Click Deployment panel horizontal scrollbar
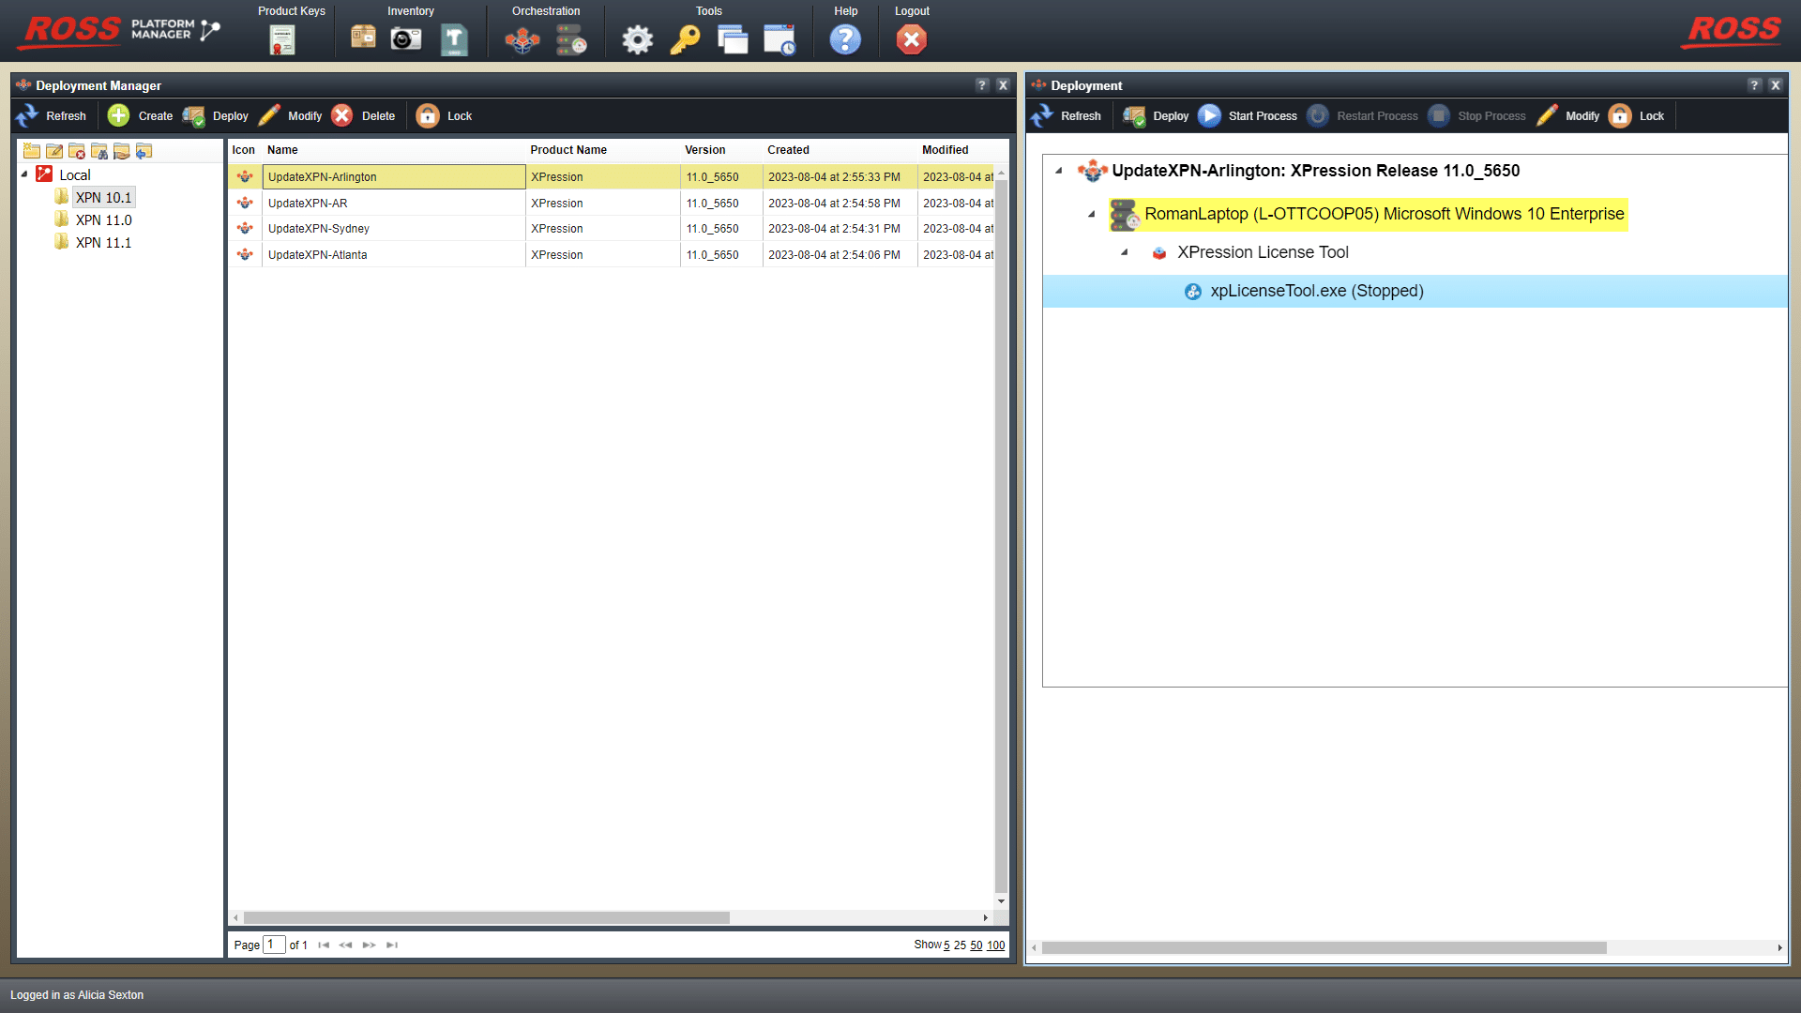 1324,948
